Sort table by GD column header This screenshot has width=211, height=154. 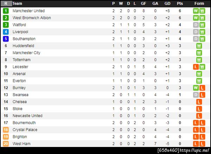(167, 4)
